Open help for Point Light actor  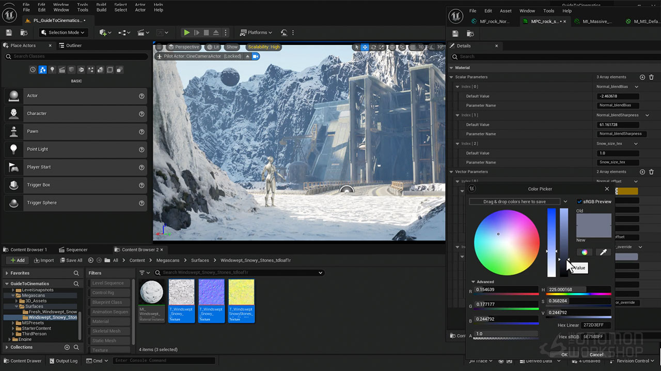click(x=141, y=149)
